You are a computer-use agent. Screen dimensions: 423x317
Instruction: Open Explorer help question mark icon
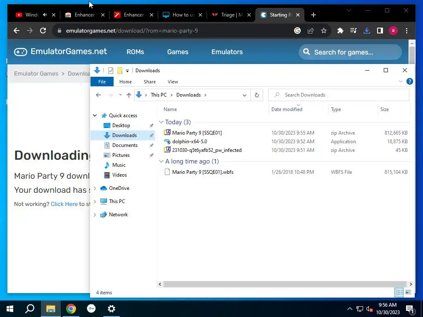point(409,81)
